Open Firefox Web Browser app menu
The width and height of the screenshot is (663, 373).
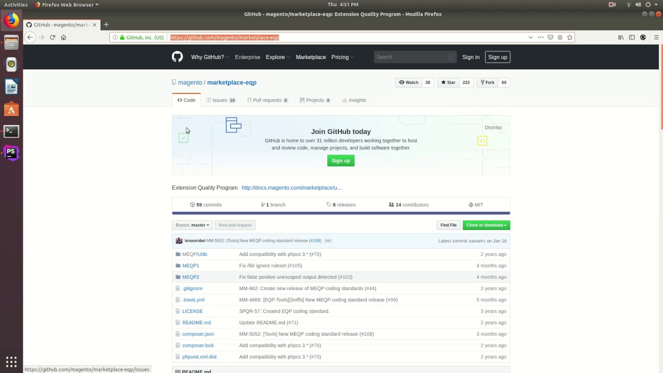tap(66, 5)
